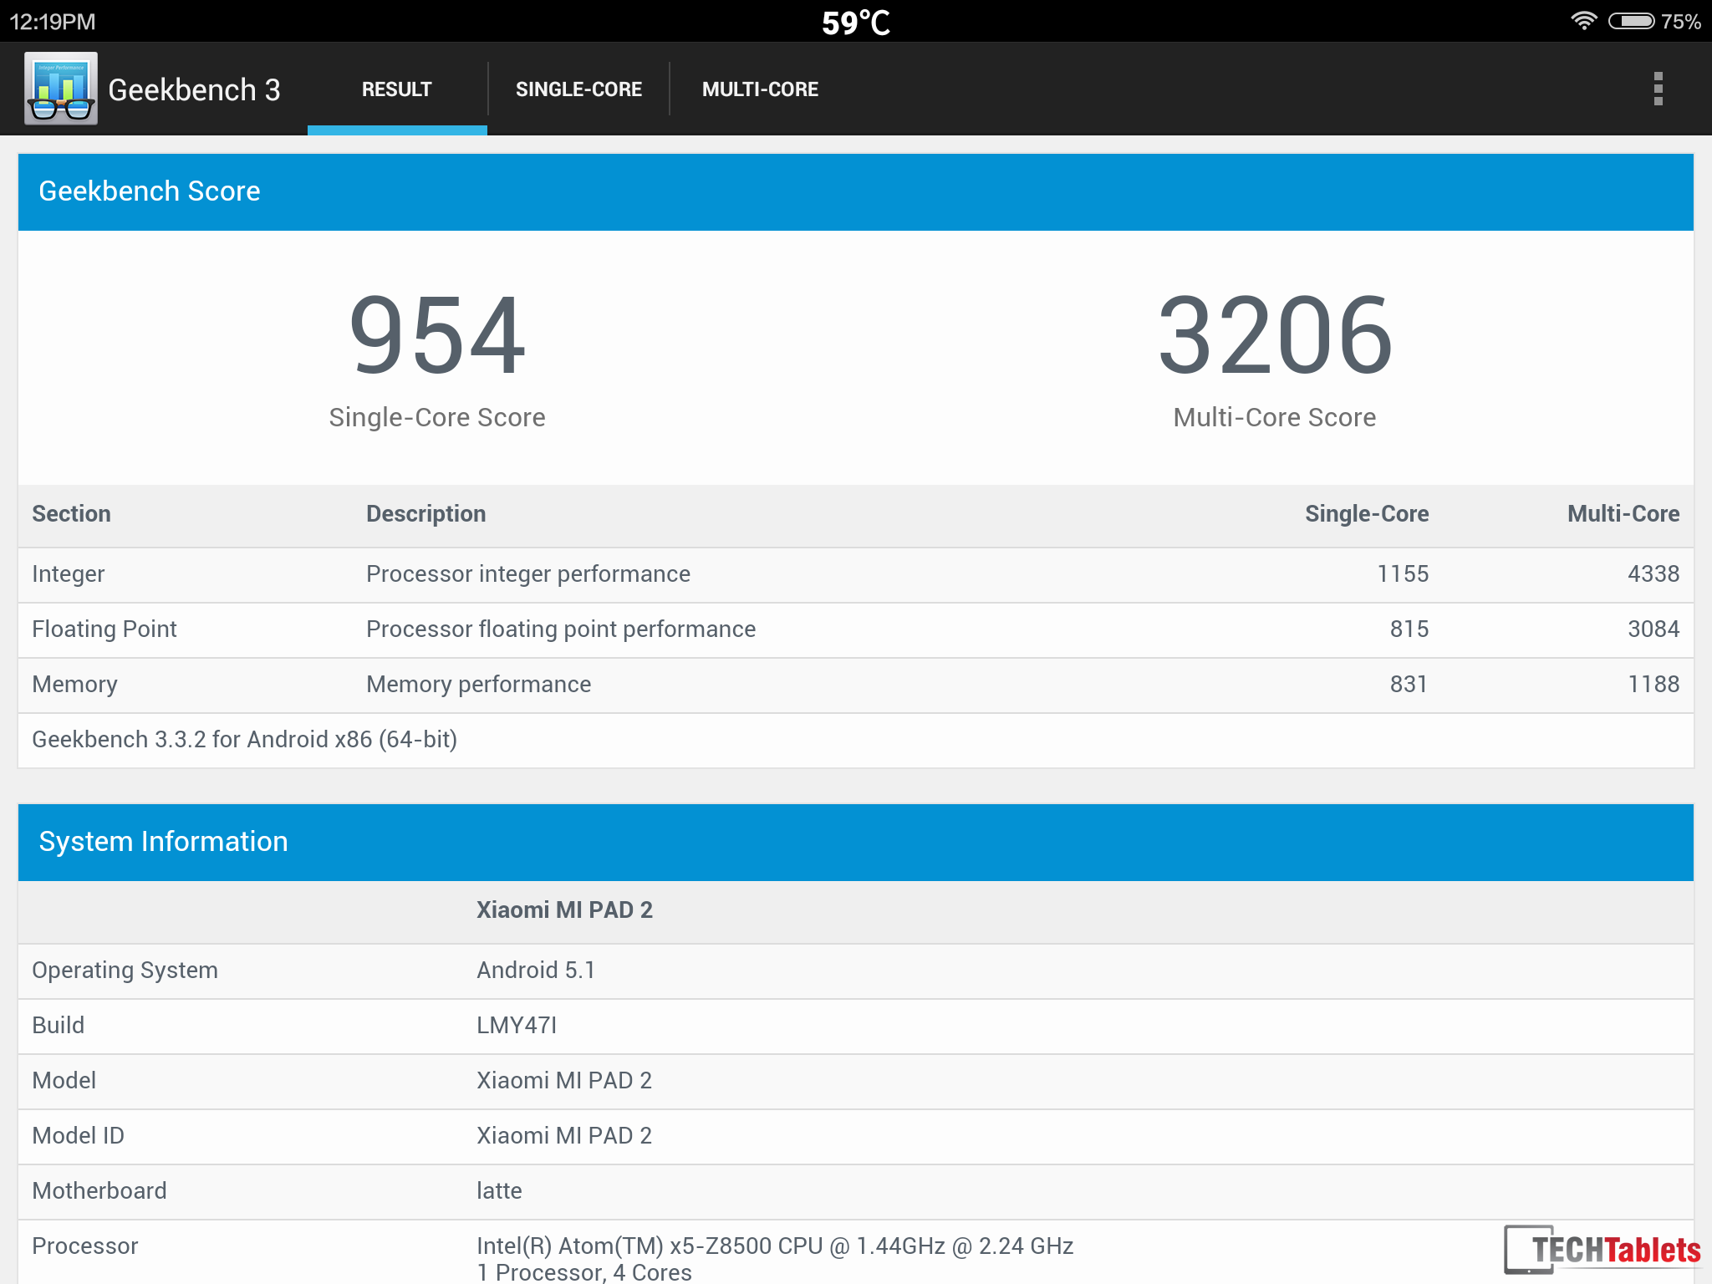Select the System Information section header

point(856,842)
